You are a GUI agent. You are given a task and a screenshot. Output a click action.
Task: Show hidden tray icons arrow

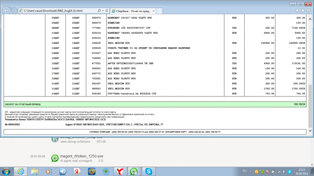coord(251,171)
